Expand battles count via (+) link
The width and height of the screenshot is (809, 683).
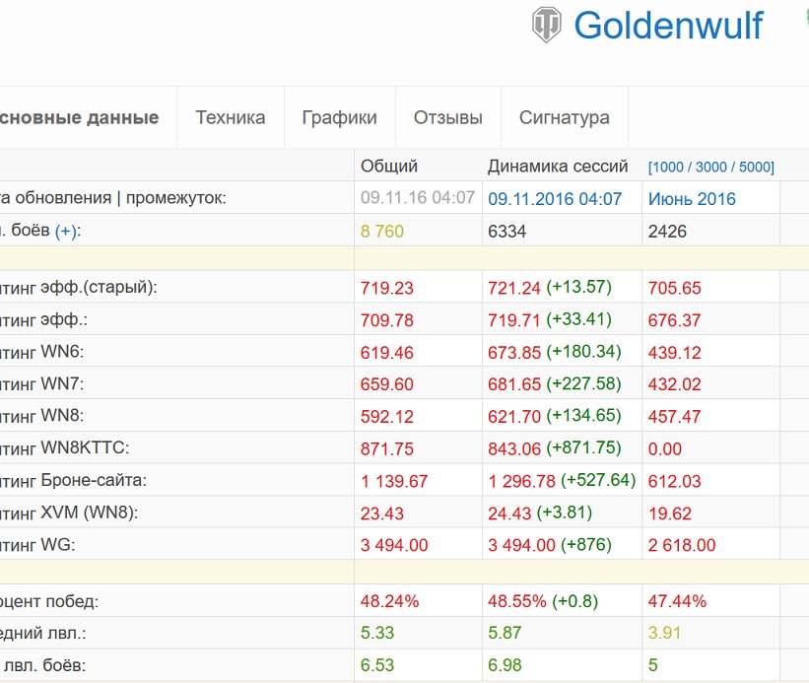point(66,231)
